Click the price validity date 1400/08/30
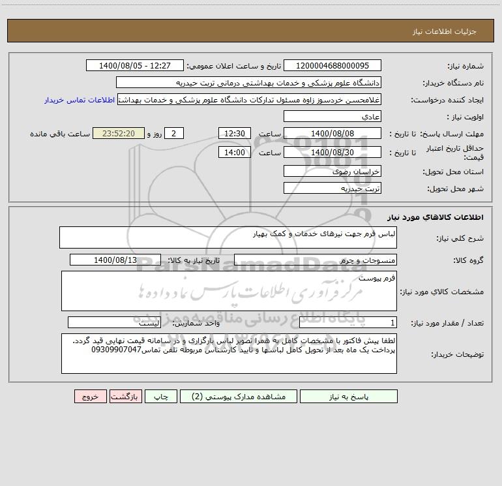The width and height of the screenshot is (502, 486). pos(332,152)
